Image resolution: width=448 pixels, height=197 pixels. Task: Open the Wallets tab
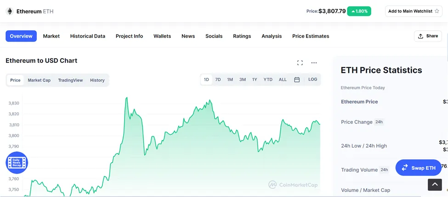162,36
